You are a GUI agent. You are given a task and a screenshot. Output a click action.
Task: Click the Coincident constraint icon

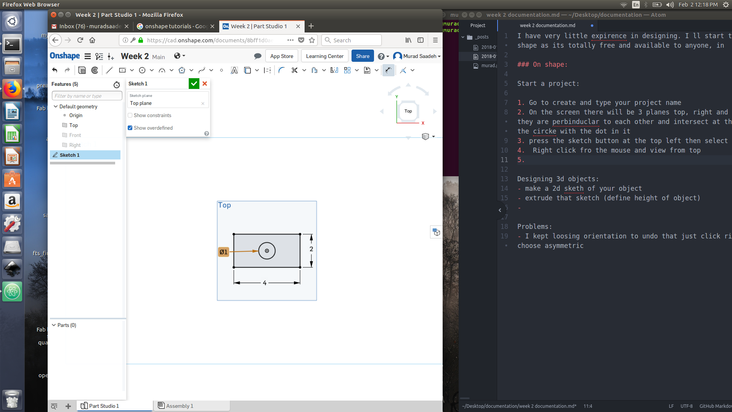(x=403, y=70)
